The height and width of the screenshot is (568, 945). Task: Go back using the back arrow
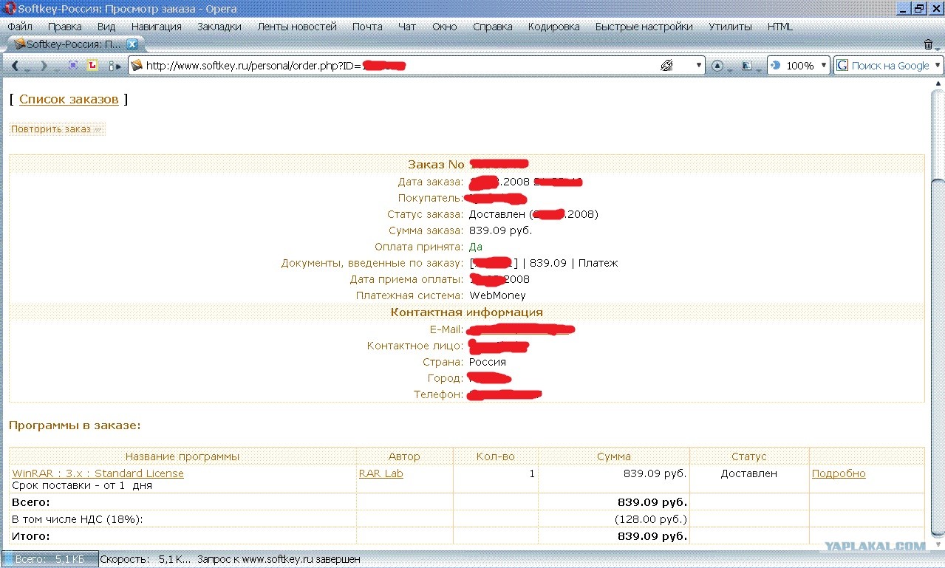[15, 66]
